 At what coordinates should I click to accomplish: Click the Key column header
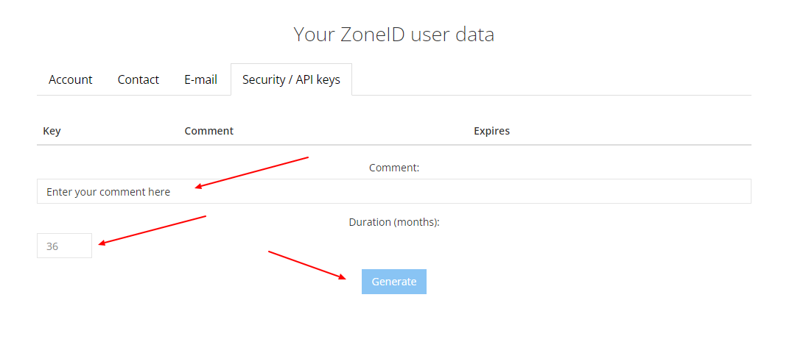[52, 131]
